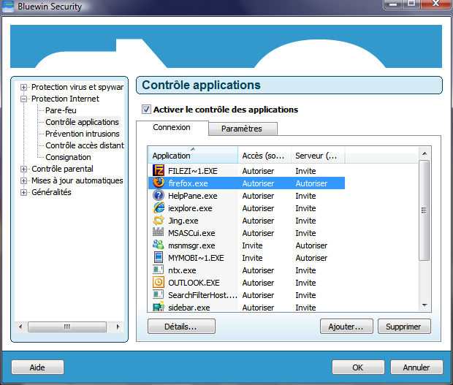Open Consignation in the tree
This screenshot has height=385, width=453.
click(68, 157)
